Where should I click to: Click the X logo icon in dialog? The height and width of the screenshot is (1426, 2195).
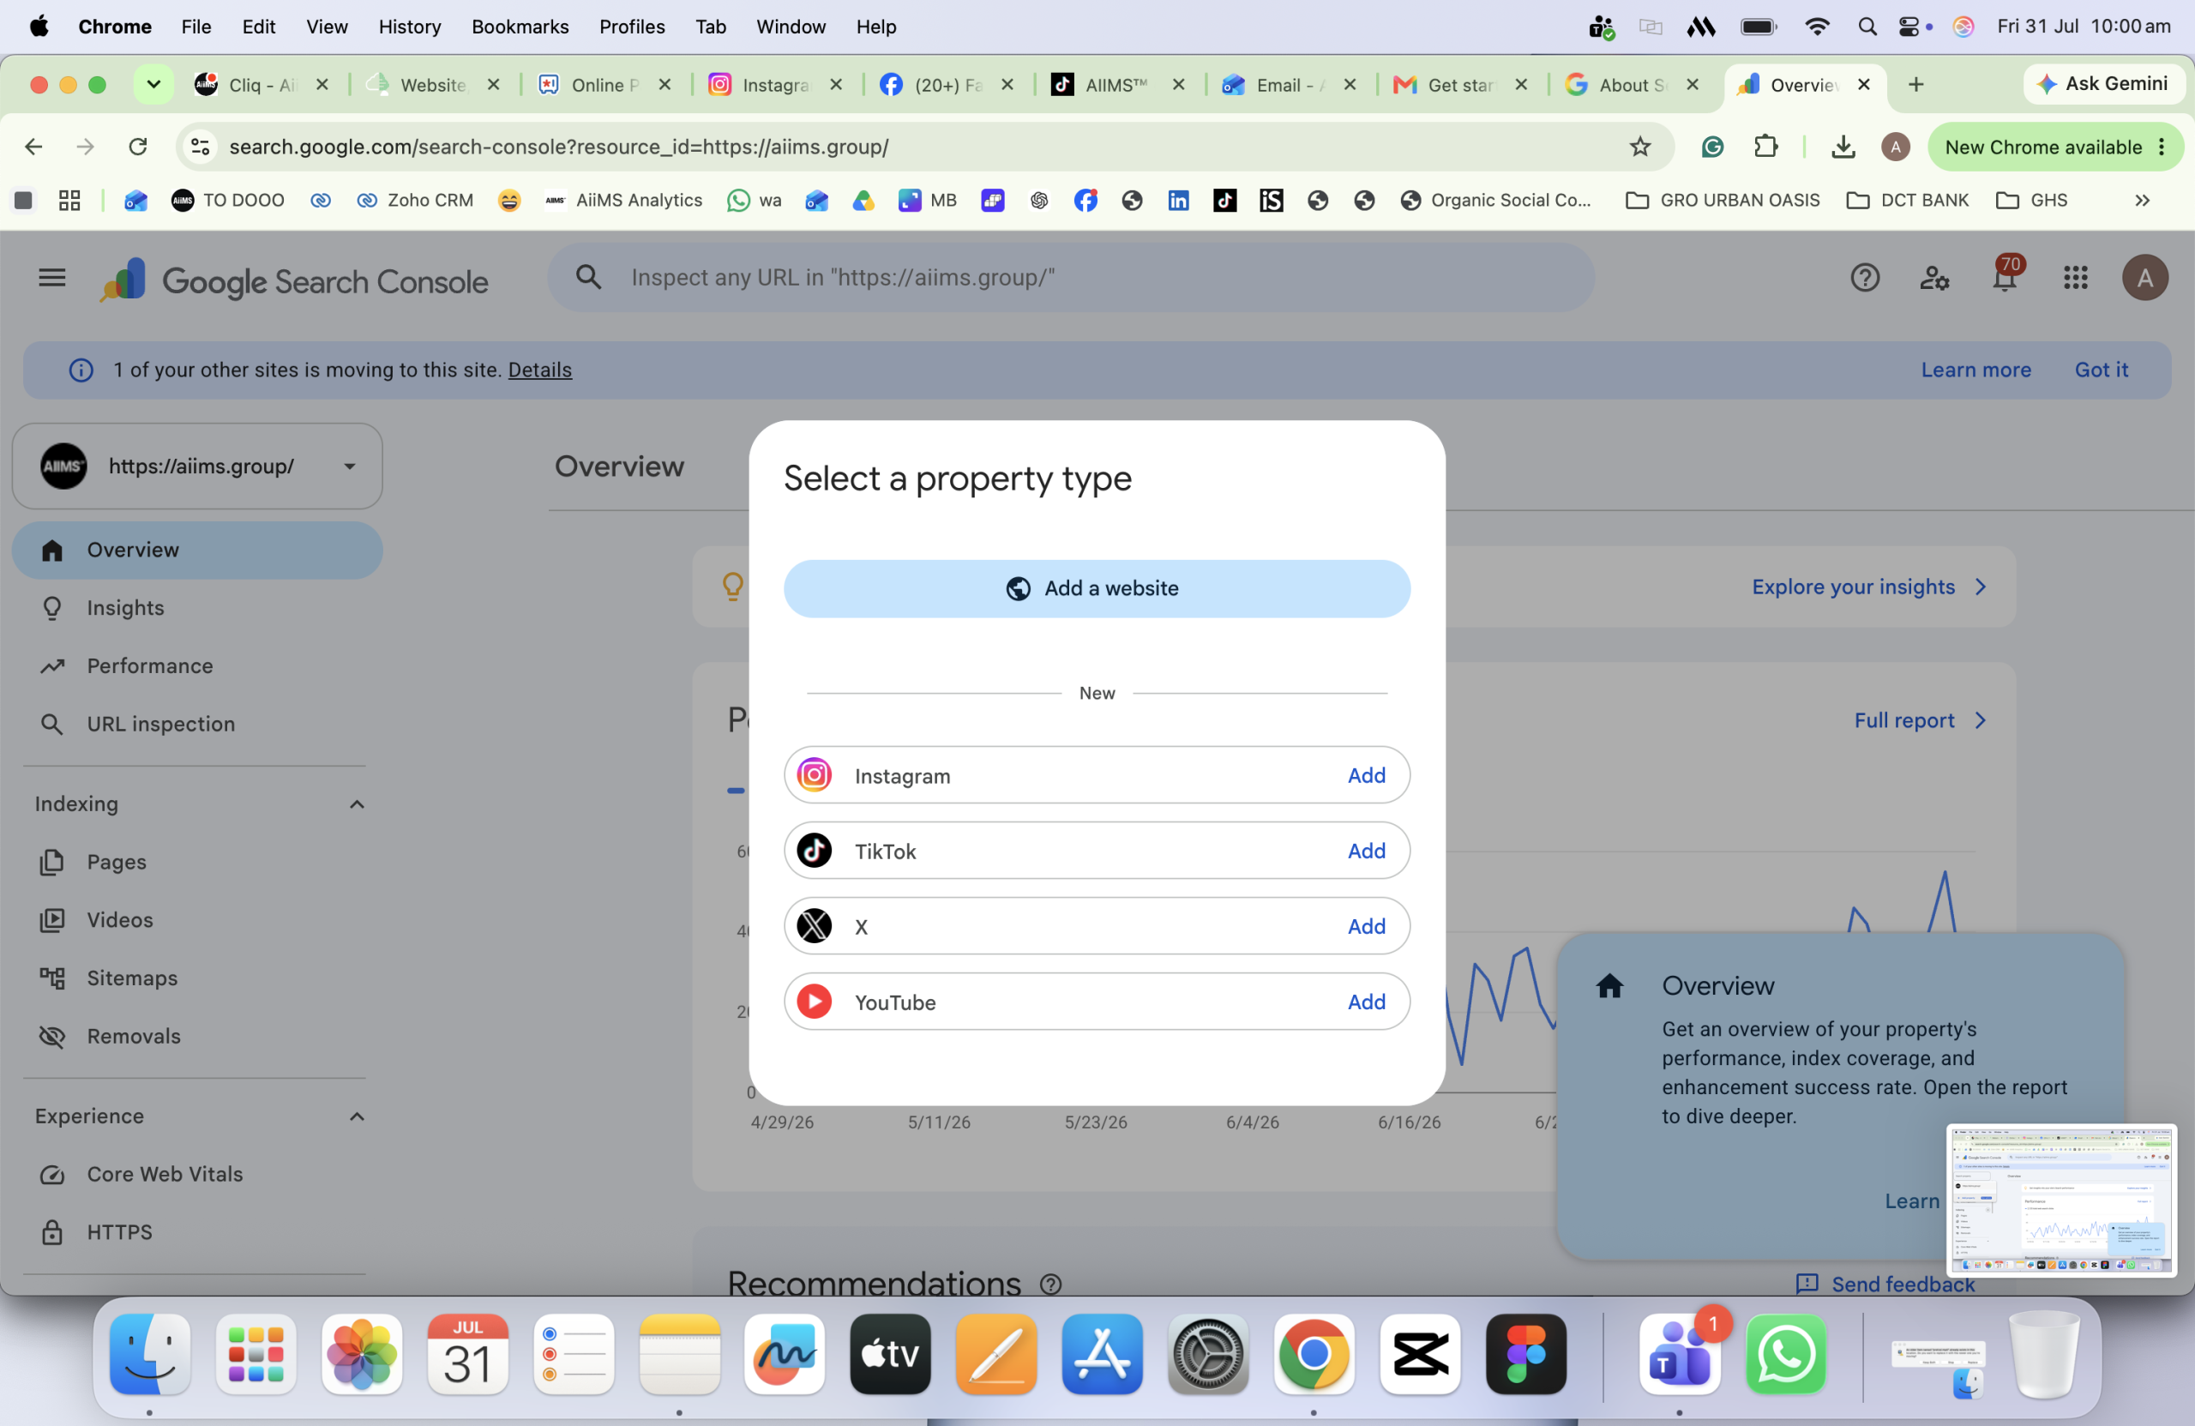[815, 926]
